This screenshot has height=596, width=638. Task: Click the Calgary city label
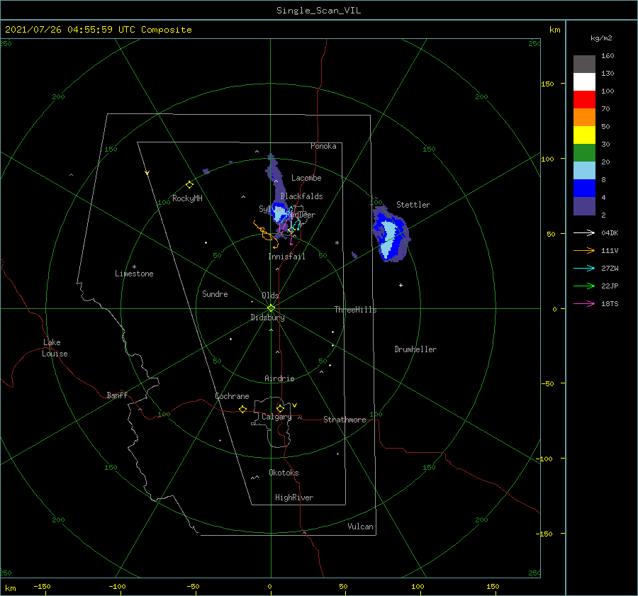coord(276,417)
